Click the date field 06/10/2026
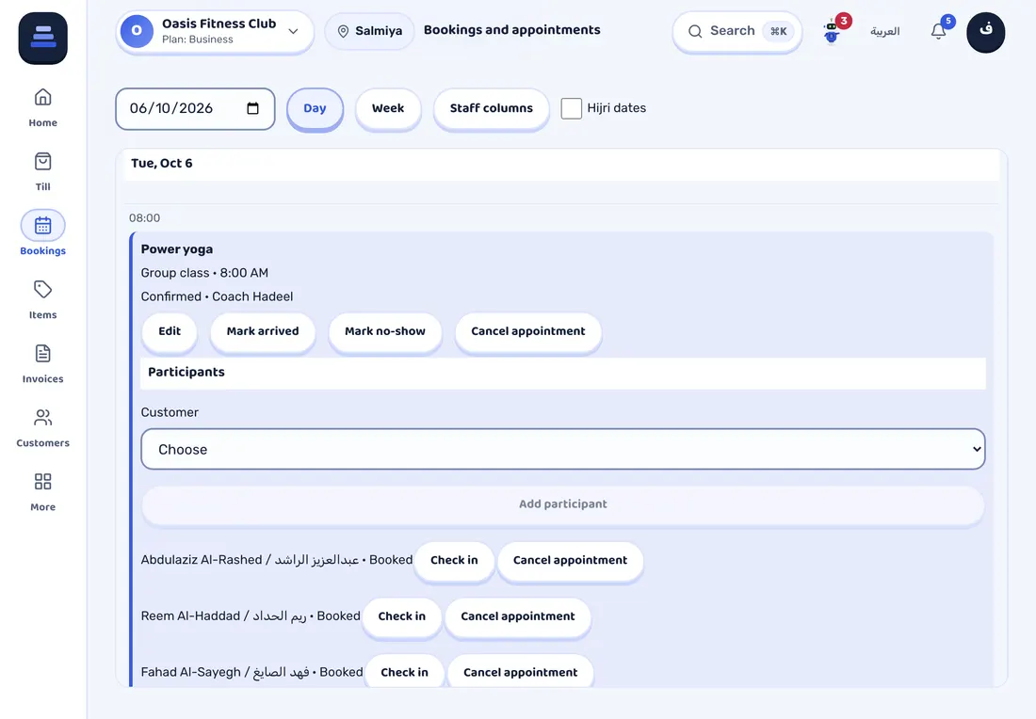 [195, 109]
